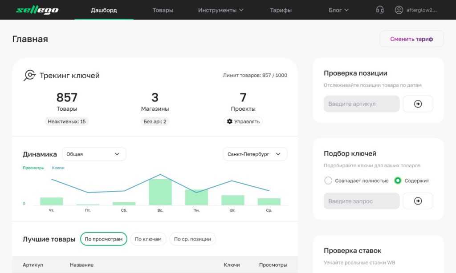Open support via headset icon
This screenshot has width=456, height=273.
point(379,10)
